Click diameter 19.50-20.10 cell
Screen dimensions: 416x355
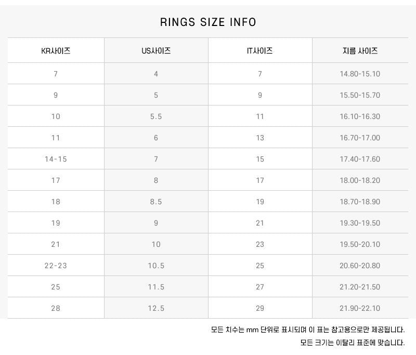tap(360, 244)
